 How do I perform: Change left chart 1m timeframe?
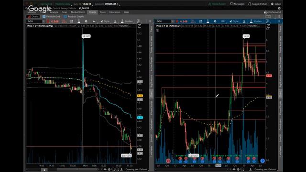coord(94,21)
